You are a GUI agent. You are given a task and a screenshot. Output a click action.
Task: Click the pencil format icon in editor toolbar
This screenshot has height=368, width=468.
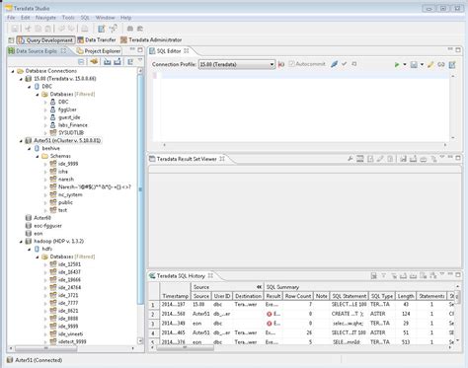coord(430,64)
